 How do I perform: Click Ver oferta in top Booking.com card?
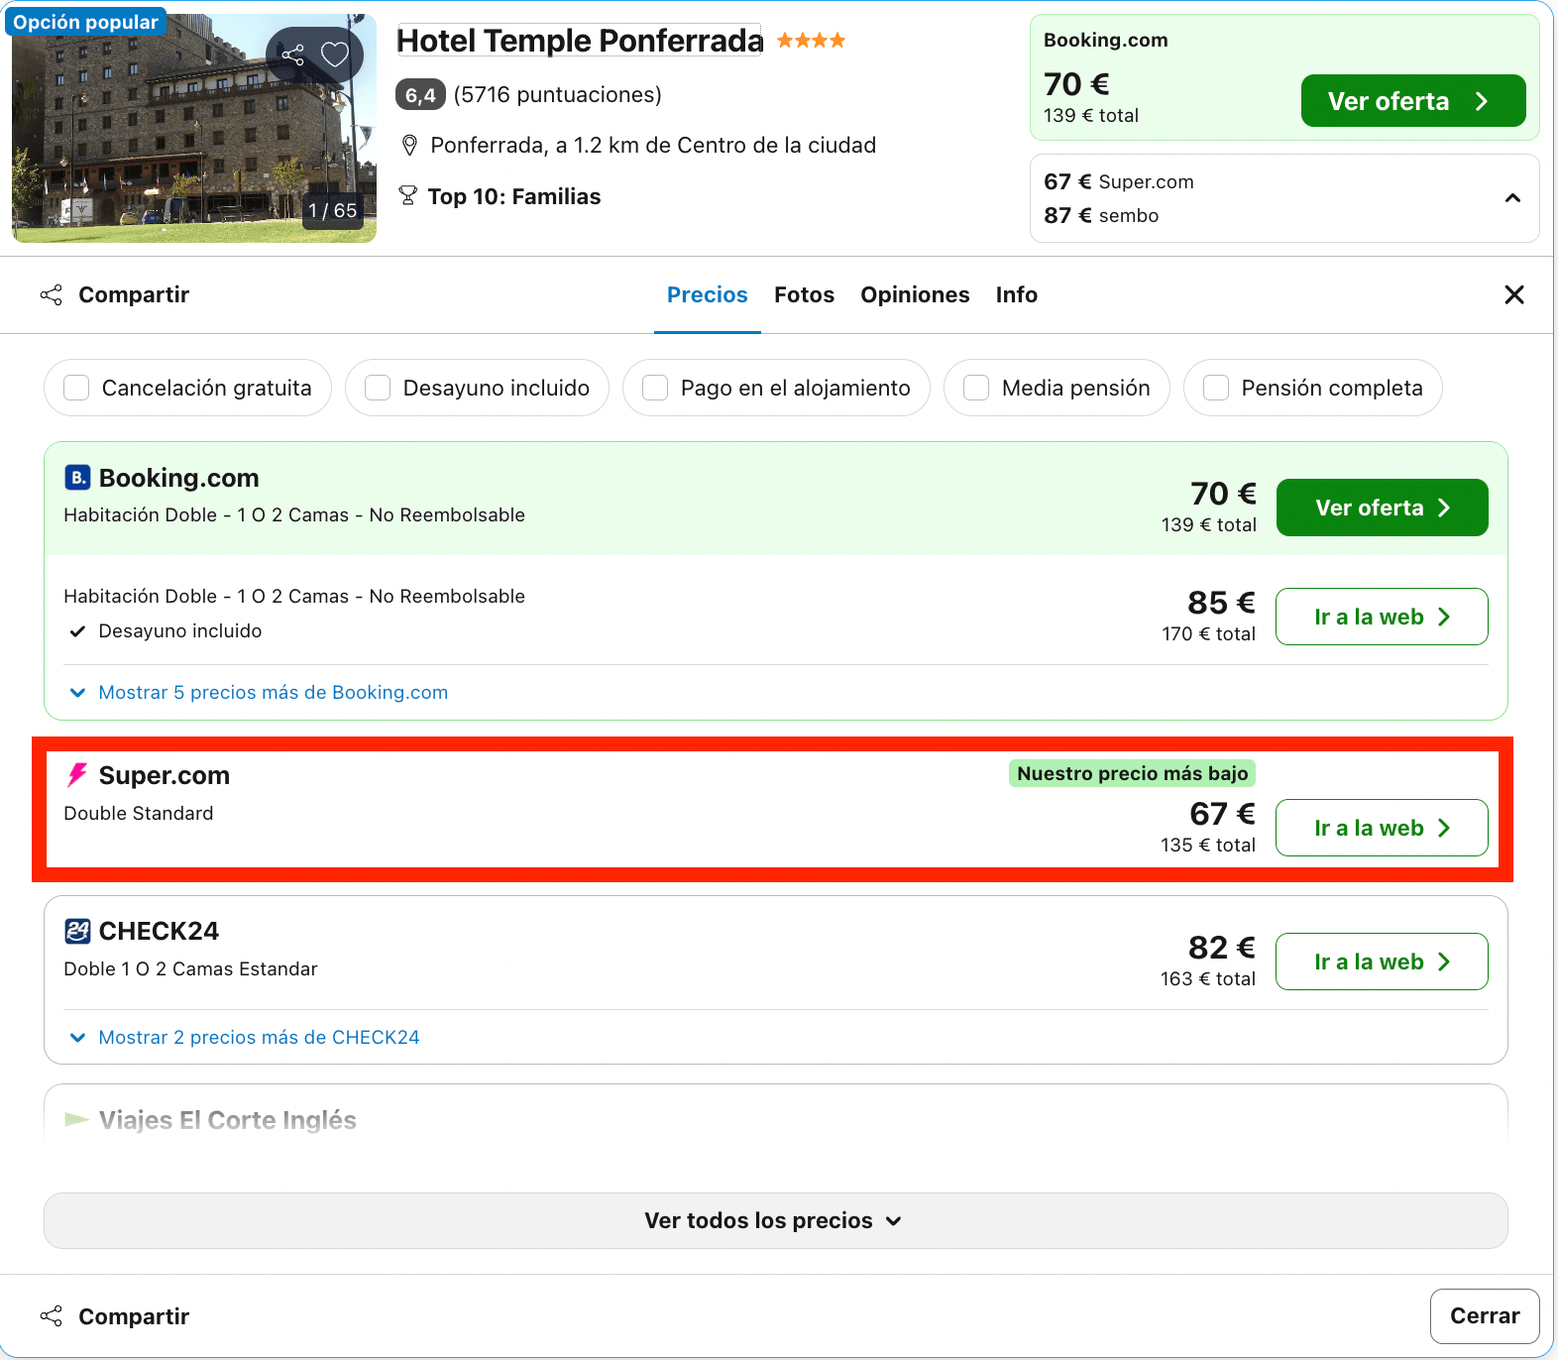(1412, 101)
